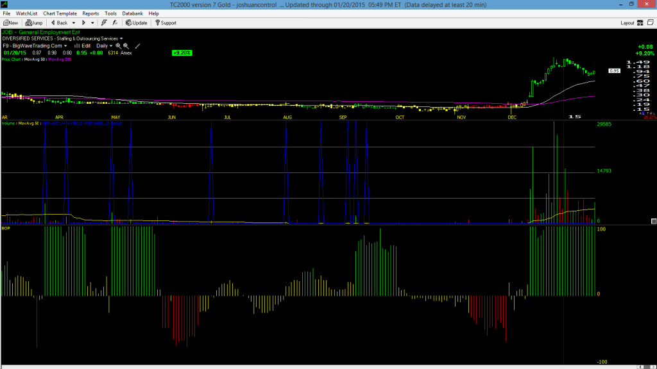Viewport: 657px width, 369px height.
Task: Click the horizontal scrollbar left arrow
Action: 641,367
